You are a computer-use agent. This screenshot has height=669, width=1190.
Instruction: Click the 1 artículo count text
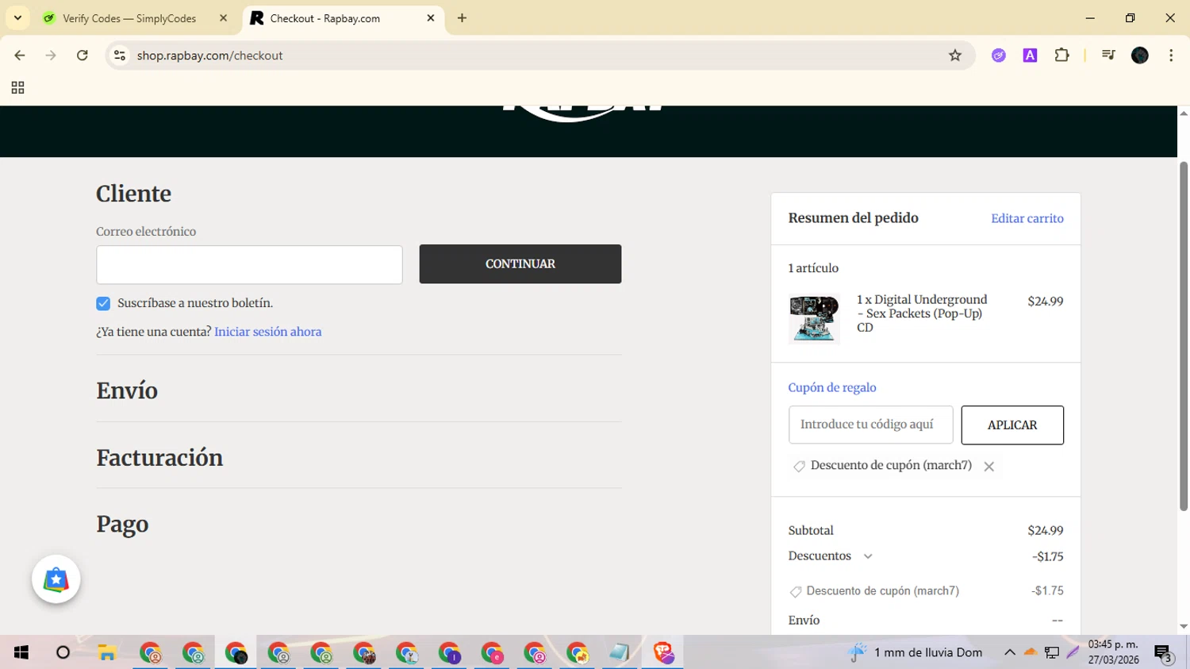click(813, 268)
